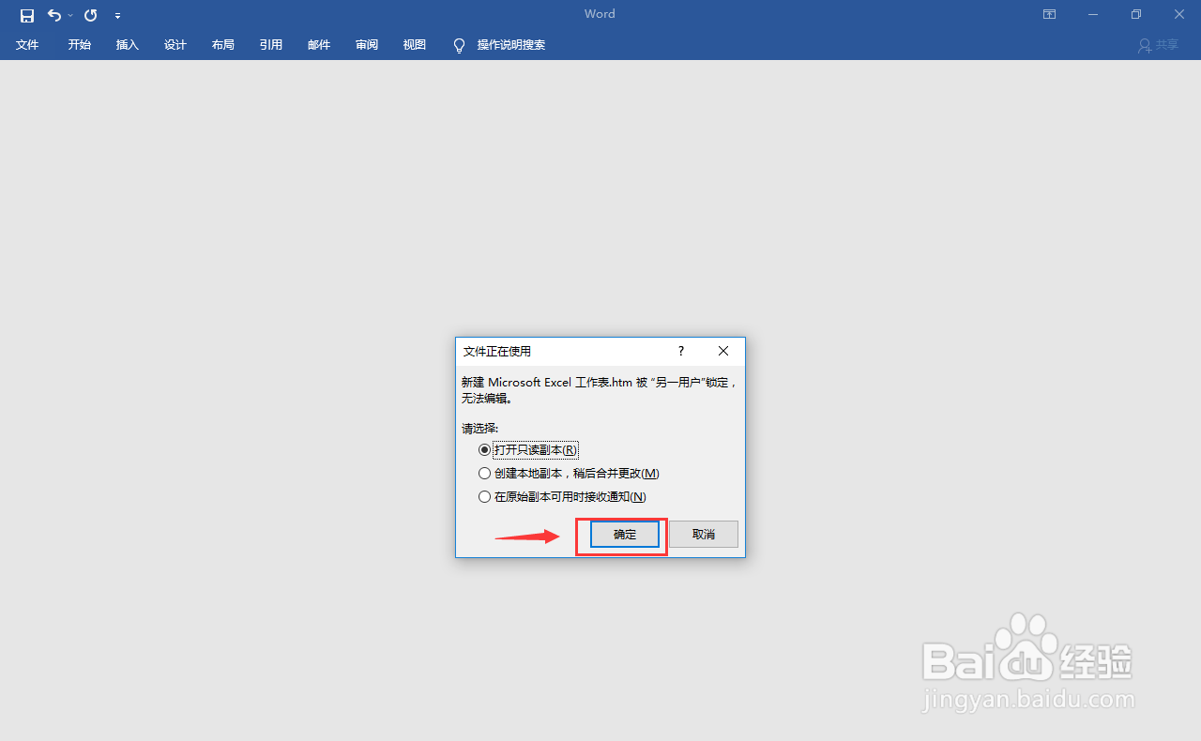Switch to the 开始 ribbon tab
1201x741 pixels.
point(80,45)
